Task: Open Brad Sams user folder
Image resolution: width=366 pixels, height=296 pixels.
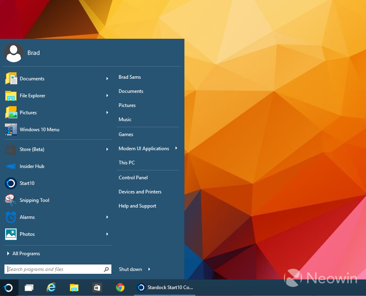Action: tap(130, 77)
